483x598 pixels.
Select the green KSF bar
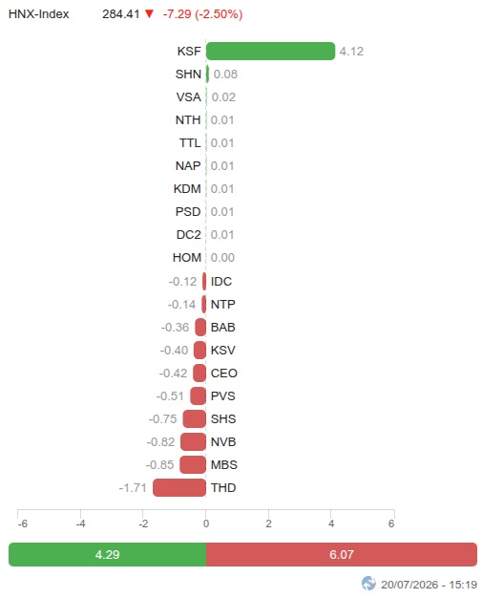click(270, 51)
